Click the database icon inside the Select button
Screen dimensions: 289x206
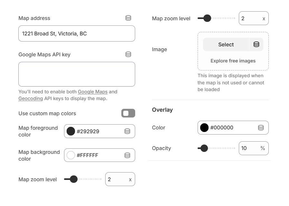[x=256, y=44]
